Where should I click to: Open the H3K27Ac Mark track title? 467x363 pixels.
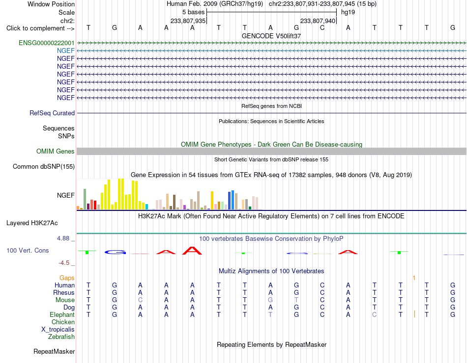click(x=271, y=216)
